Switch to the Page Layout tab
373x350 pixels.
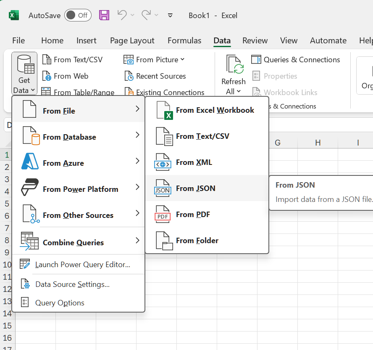pos(132,40)
